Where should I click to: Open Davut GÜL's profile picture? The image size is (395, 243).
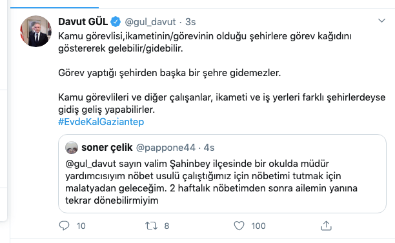click(35, 31)
